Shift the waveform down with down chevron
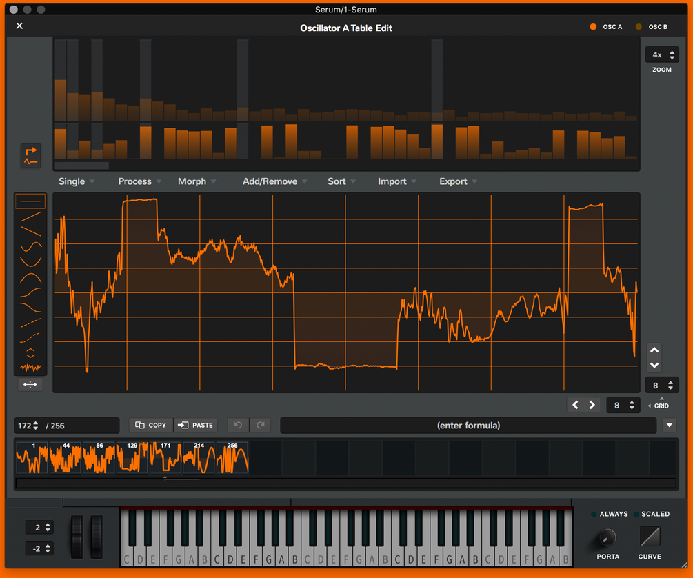693x578 pixels. pyautogui.click(x=654, y=366)
